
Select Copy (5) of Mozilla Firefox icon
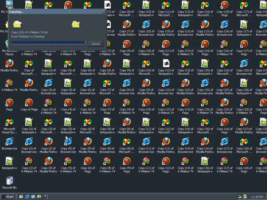coord(88,141)
